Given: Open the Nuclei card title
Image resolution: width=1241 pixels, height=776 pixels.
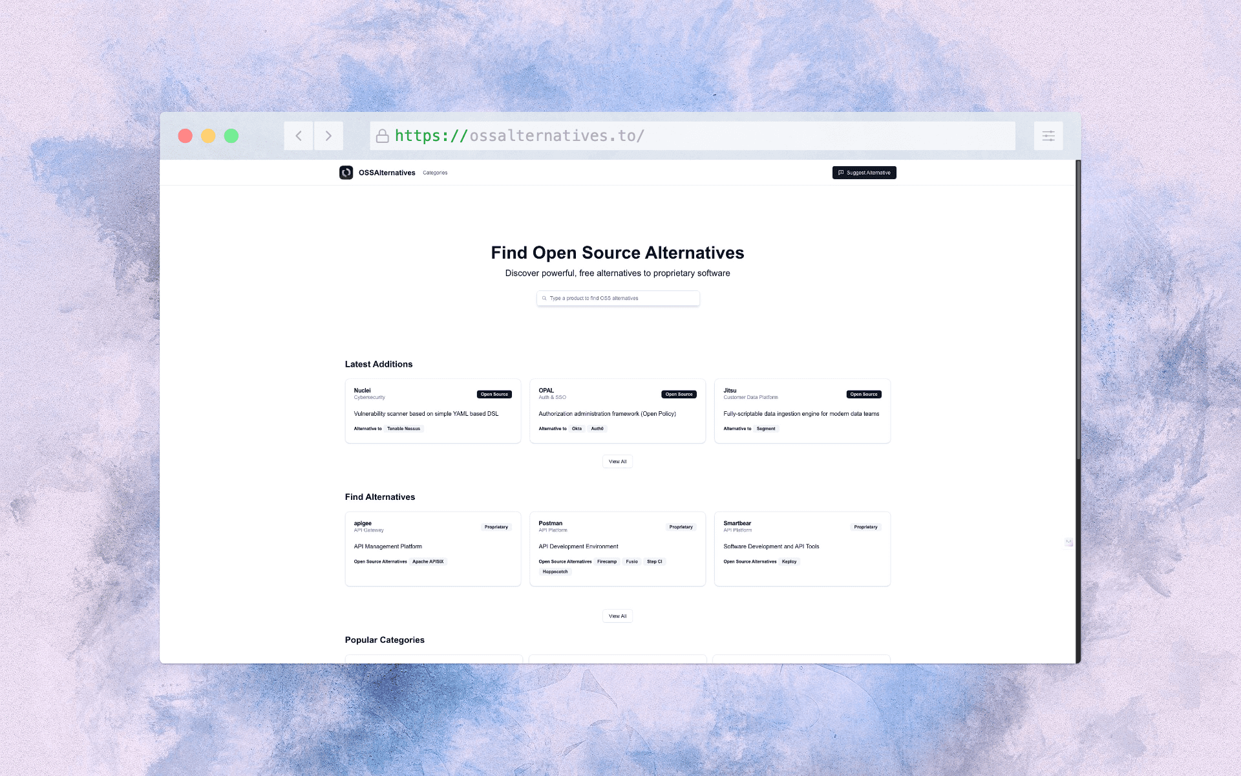Looking at the screenshot, I should pos(362,391).
